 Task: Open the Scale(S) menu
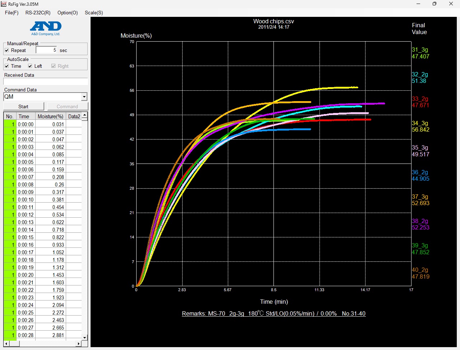pos(94,13)
